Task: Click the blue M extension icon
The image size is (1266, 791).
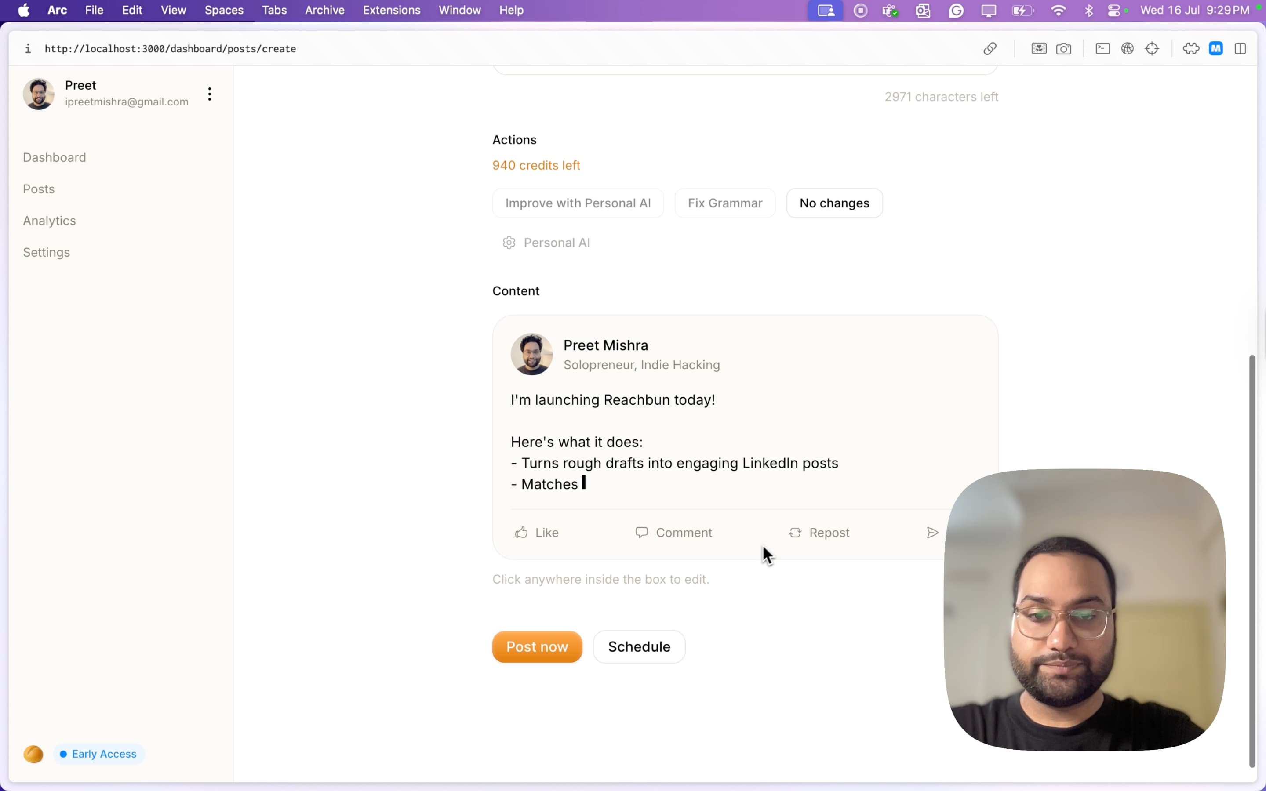Action: [x=1216, y=49]
